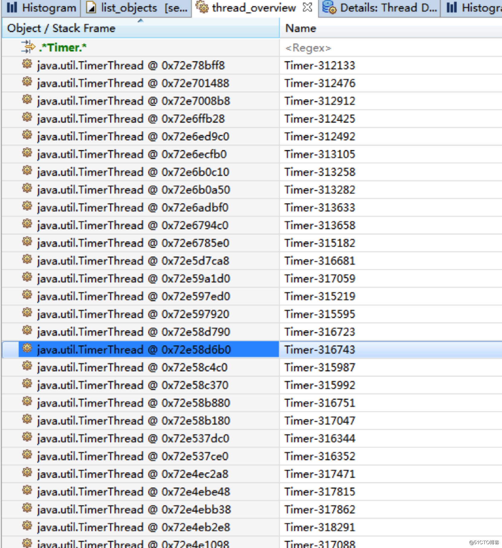Viewport: 502px width, 548px height.
Task: Click thread icon of TimerThread 0x72e59a1d0
Action: 27,277
